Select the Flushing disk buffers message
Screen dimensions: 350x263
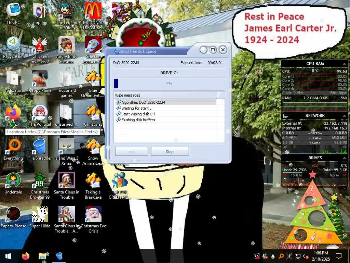[x=165, y=120]
